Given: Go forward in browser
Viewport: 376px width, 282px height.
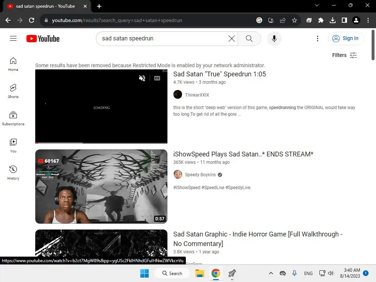Looking at the screenshot, I should 20,21.
